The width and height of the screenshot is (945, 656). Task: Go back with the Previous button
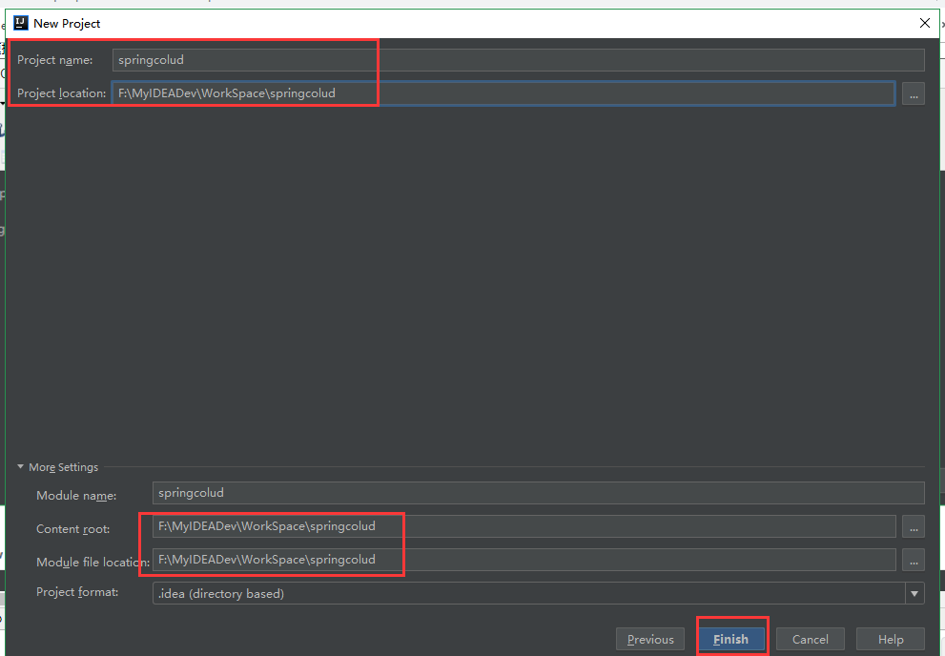650,639
